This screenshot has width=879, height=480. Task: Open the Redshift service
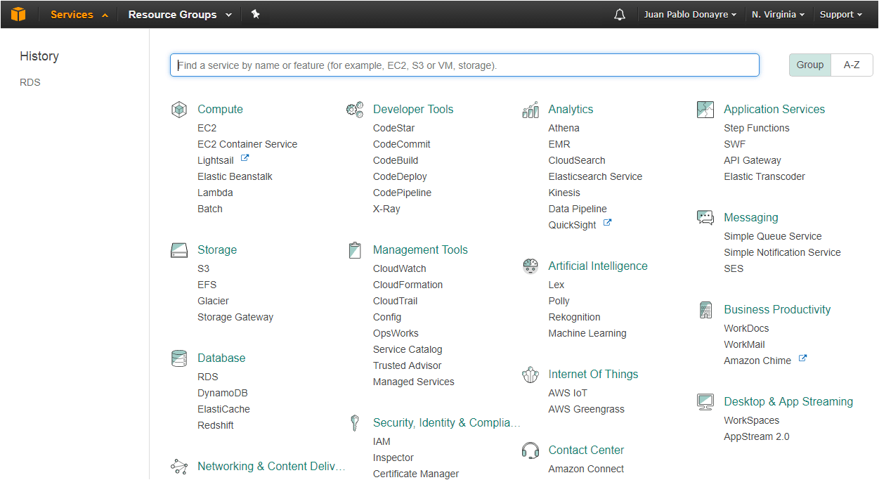(x=216, y=425)
